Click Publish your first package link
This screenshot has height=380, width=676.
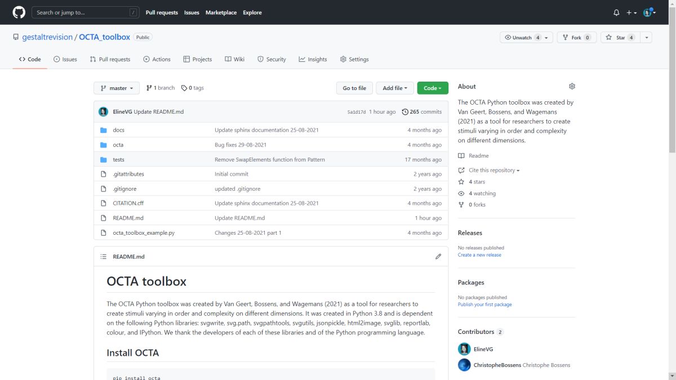pos(485,304)
